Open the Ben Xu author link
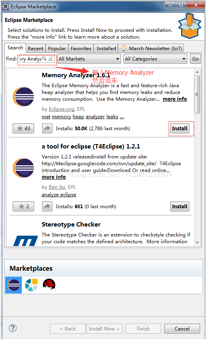 57,187
